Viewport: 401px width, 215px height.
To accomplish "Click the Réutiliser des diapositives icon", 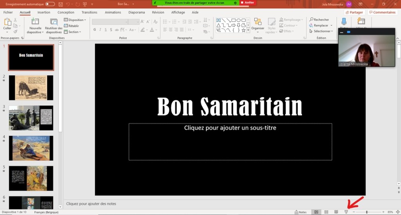I will point(54,22).
